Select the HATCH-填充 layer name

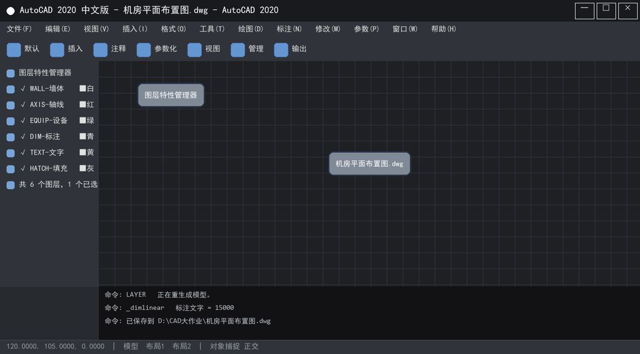coord(48,168)
